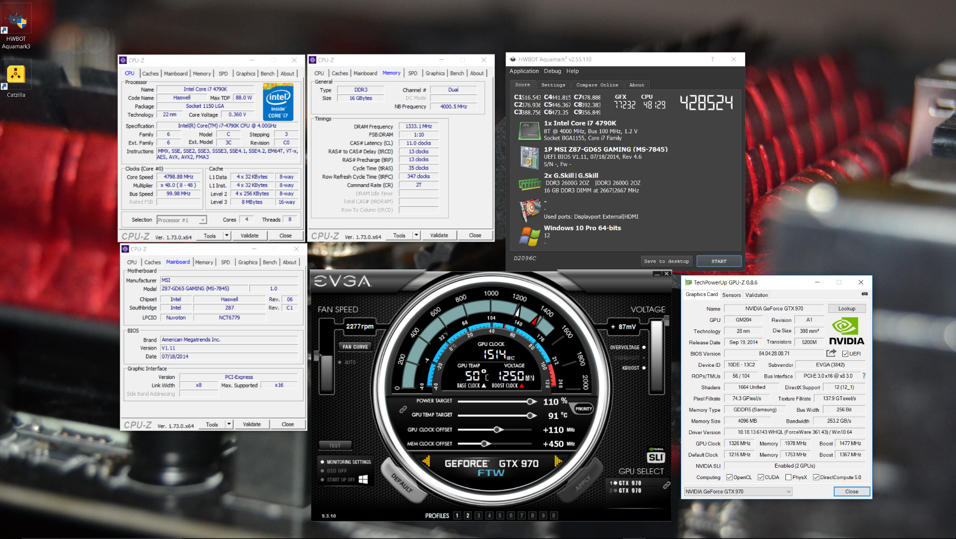Image resolution: width=956 pixels, height=539 pixels.
Task: Click the NVIDIA SLI badge in EVGA Precision
Action: tap(656, 456)
